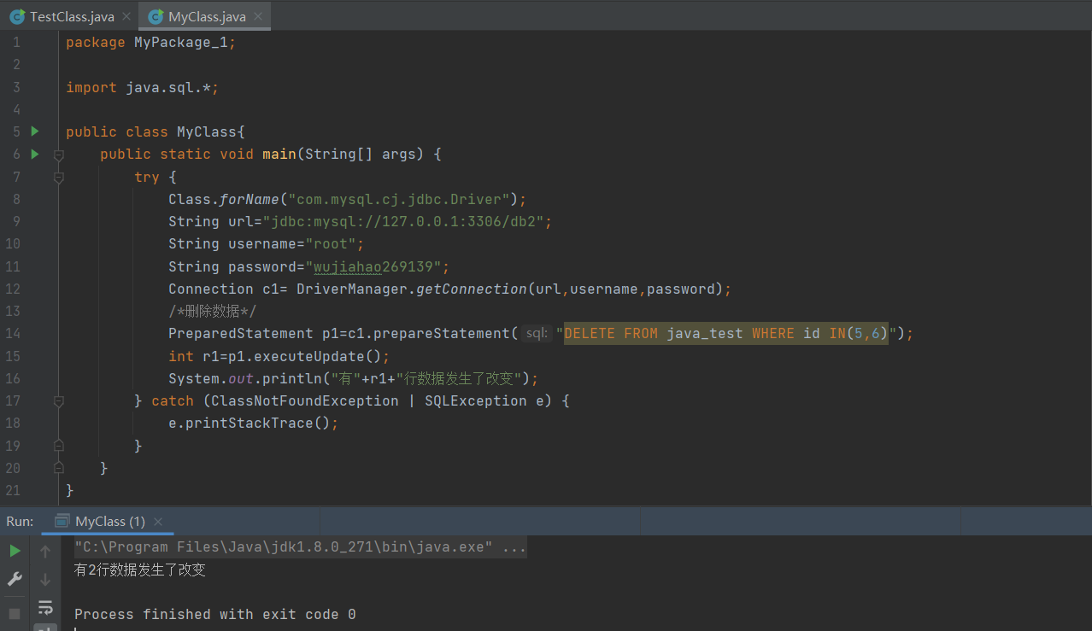Screen dimensions: 1092x631
Task: Click the 'import java.sql.*;' statement
Action: coord(143,87)
